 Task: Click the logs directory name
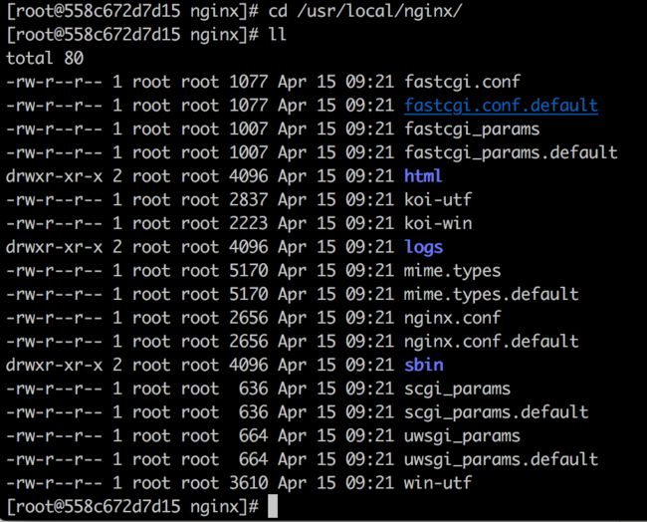(423, 248)
